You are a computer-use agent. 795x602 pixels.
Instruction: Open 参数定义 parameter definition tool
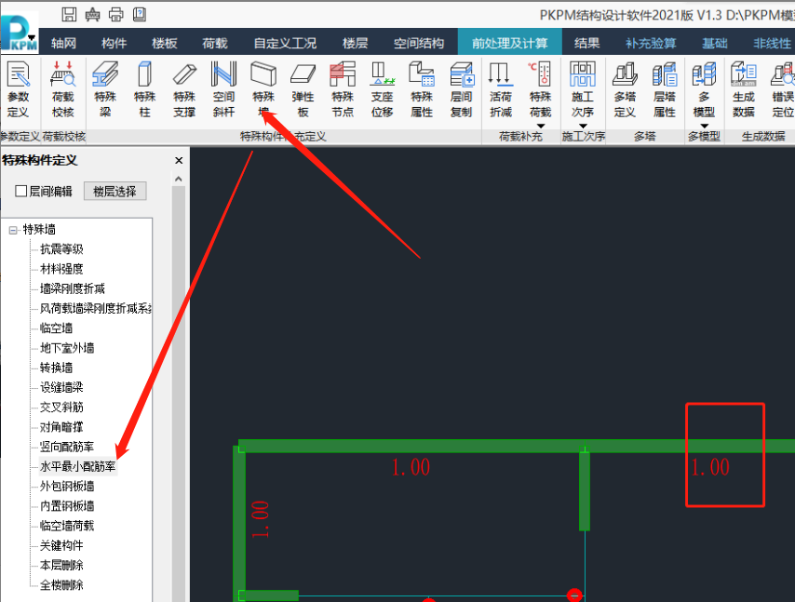[x=19, y=89]
